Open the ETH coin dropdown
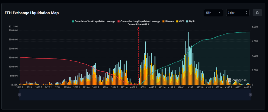The image size is (268, 112). pos(213,13)
